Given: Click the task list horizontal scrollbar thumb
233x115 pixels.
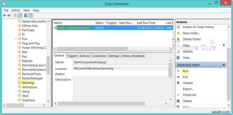Looking at the screenshot, I should click(92, 49).
